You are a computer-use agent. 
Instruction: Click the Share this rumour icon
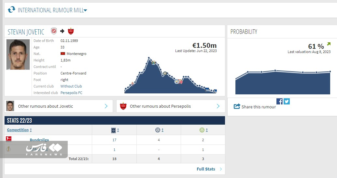click(237, 106)
